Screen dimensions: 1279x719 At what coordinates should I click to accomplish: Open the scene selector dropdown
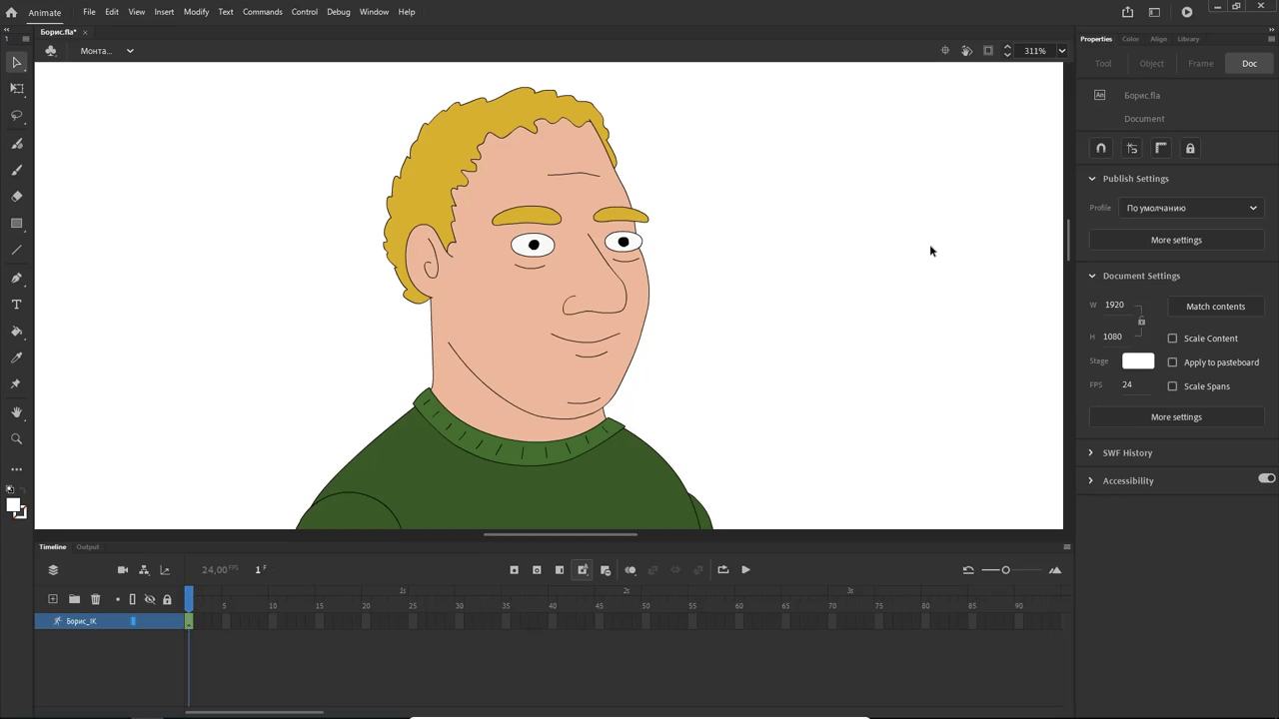click(x=130, y=51)
